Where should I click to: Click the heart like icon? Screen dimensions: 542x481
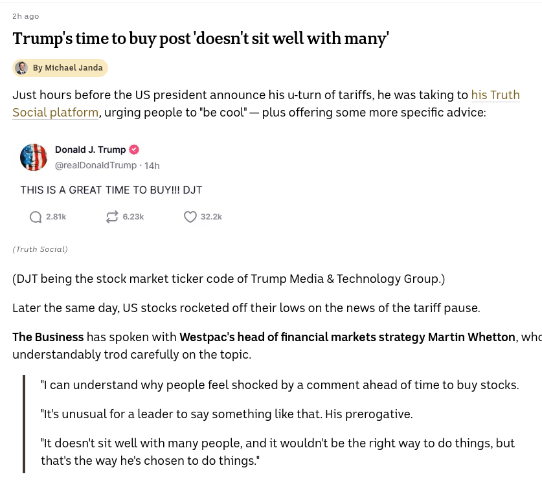pyautogui.click(x=190, y=217)
